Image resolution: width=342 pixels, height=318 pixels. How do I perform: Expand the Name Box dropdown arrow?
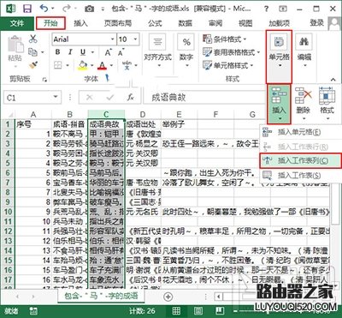click(x=56, y=98)
